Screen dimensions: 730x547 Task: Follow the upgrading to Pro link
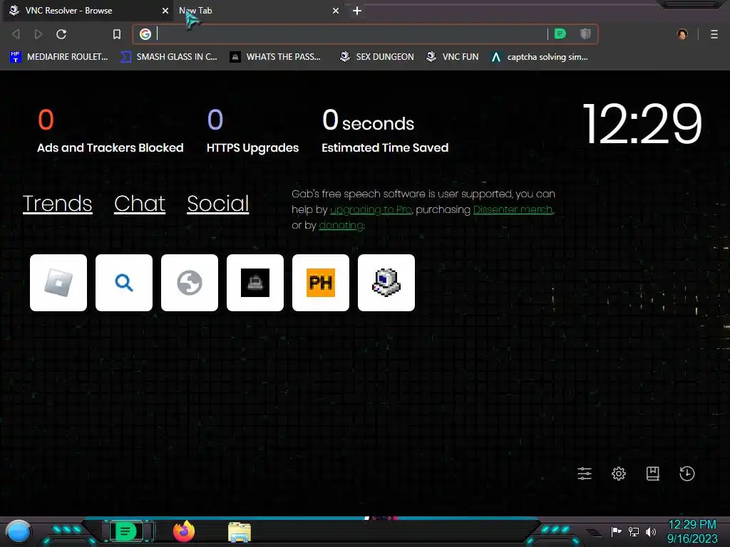coord(371,210)
